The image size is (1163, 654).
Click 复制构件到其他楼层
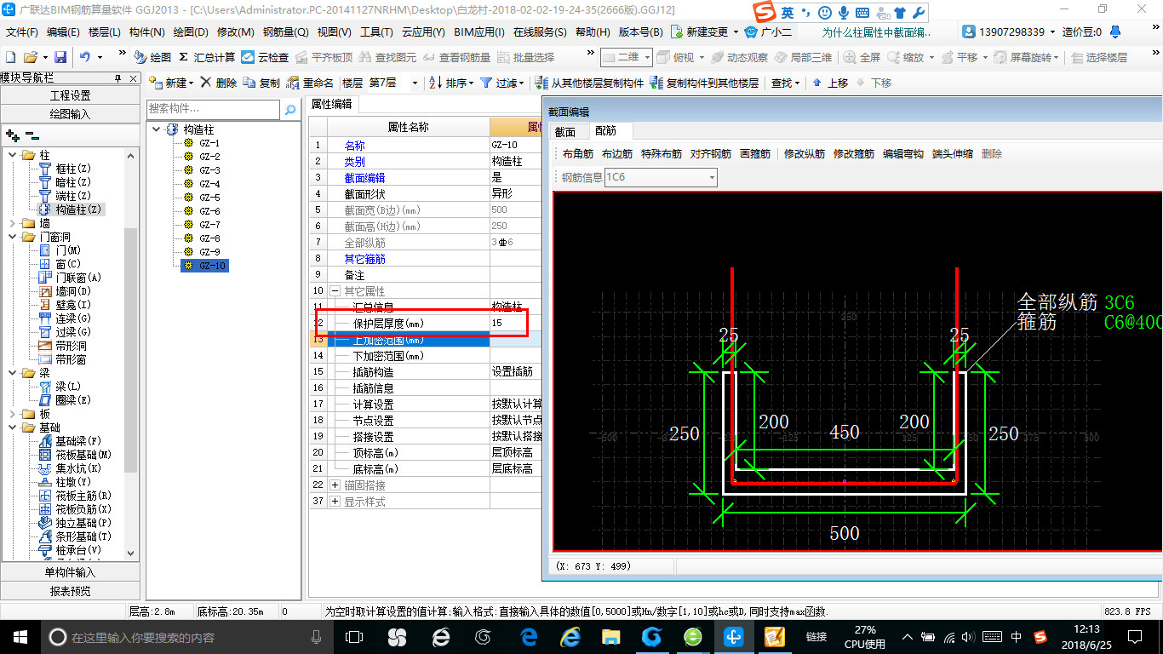(x=705, y=83)
